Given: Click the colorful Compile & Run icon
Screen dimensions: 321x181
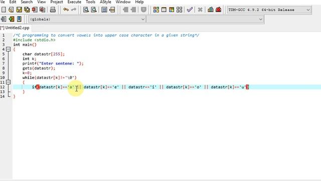Looking at the screenshot, I should pyautogui.click(x=172, y=10).
